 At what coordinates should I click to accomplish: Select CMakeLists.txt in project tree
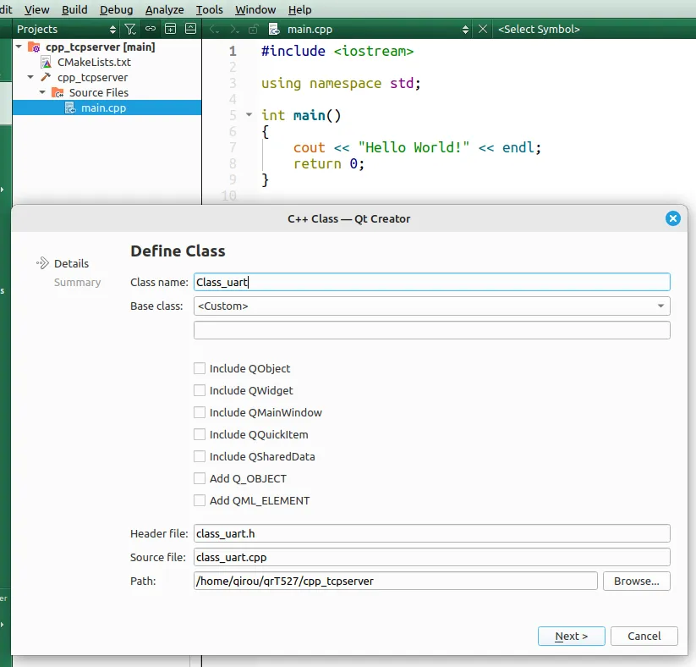[x=94, y=62]
